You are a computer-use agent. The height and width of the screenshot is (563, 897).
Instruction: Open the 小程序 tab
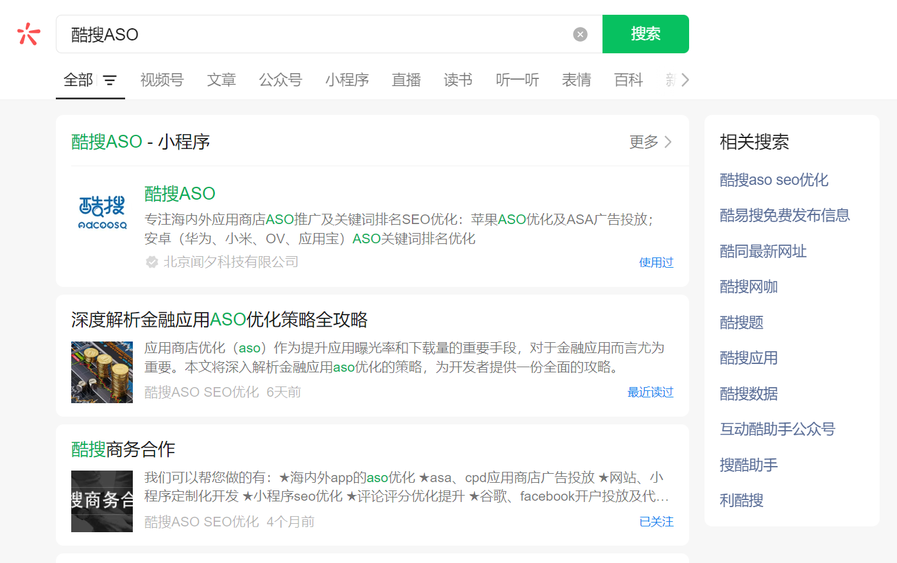tap(347, 80)
